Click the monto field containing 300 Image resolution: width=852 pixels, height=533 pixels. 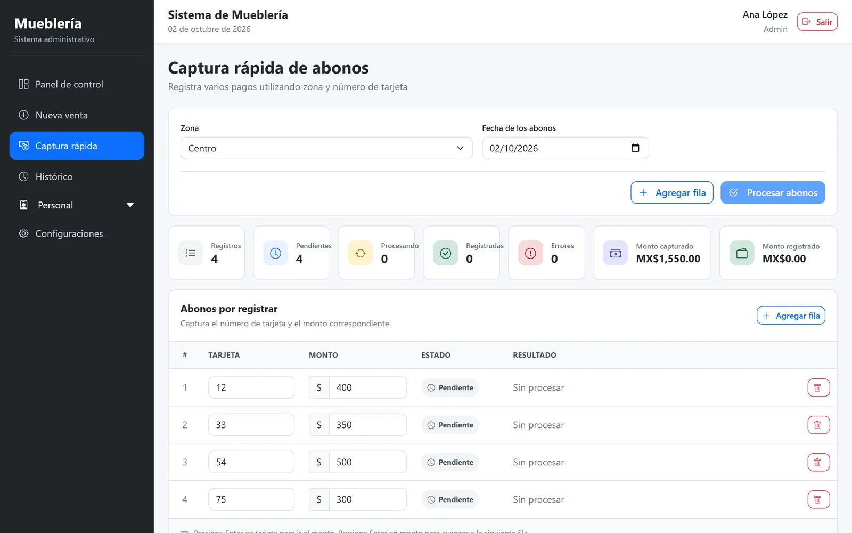(368, 499)
